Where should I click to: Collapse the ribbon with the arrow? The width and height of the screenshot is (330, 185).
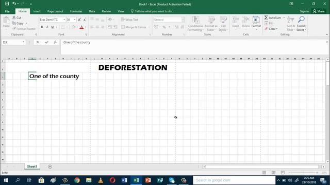[x=326, y=34]
